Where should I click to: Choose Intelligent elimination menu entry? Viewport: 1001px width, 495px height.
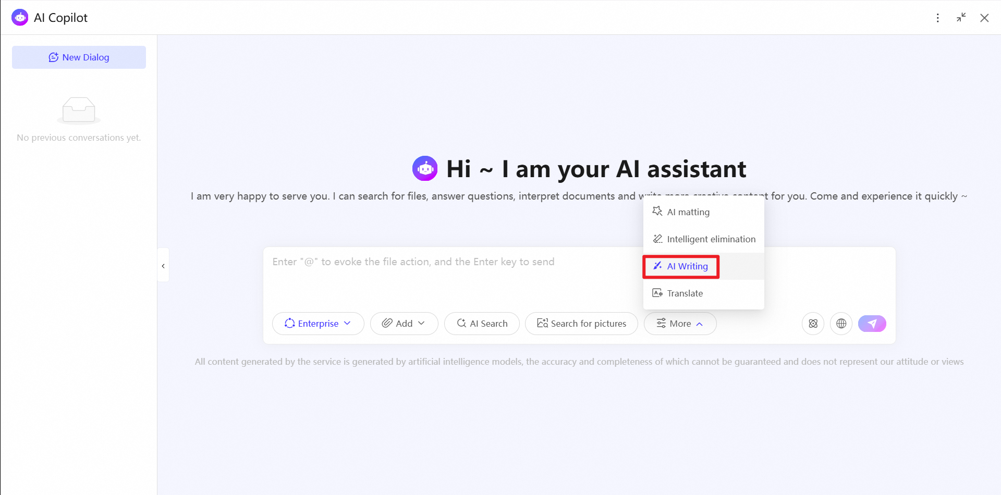[x=703, y=239]
